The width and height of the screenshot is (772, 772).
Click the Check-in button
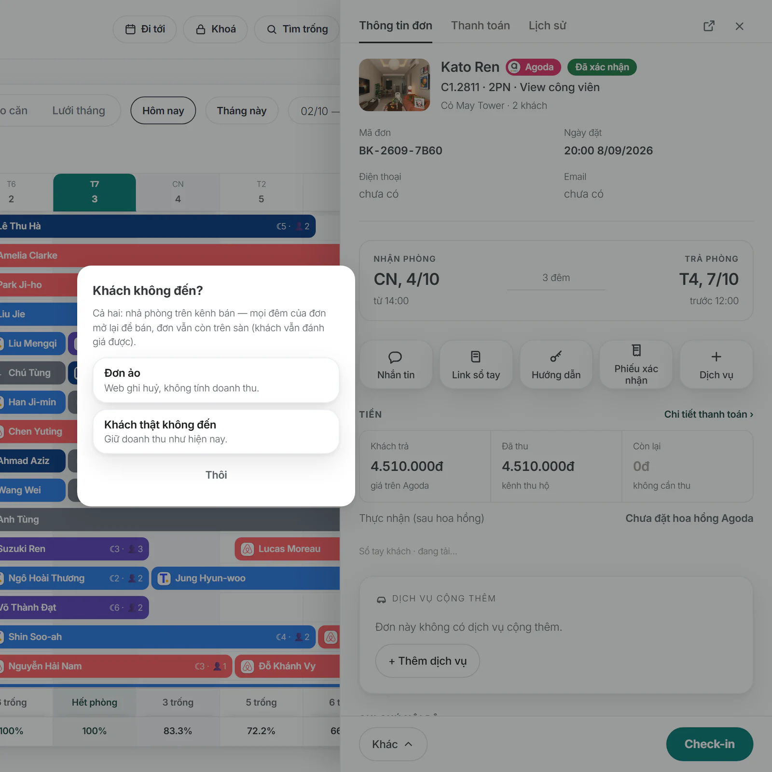709,744
